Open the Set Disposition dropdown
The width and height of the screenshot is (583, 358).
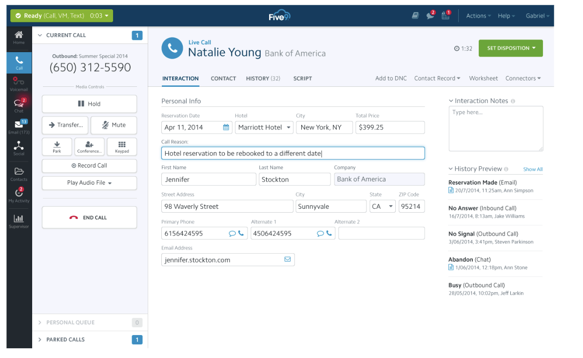[511, 48]
